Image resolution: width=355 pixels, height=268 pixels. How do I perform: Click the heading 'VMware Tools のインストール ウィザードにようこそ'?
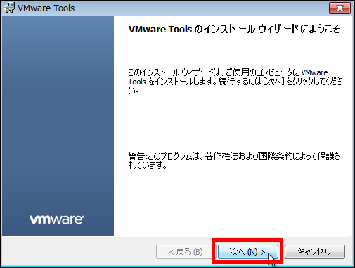234,30
